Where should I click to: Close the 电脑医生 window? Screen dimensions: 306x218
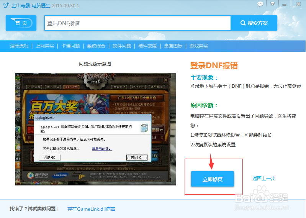coord(298,4)
